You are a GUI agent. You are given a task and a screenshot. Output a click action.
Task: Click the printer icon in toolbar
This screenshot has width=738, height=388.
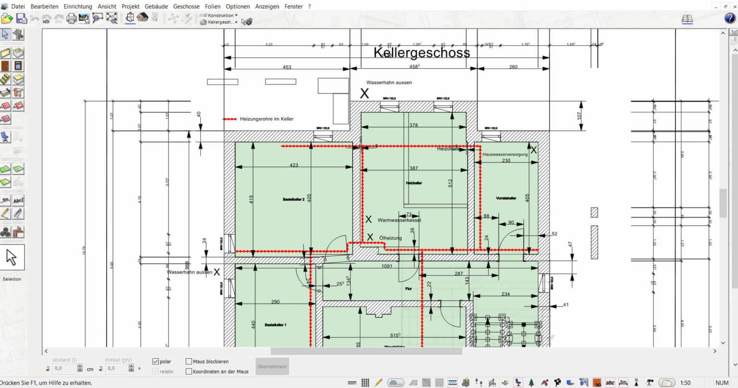pos(72,19)
